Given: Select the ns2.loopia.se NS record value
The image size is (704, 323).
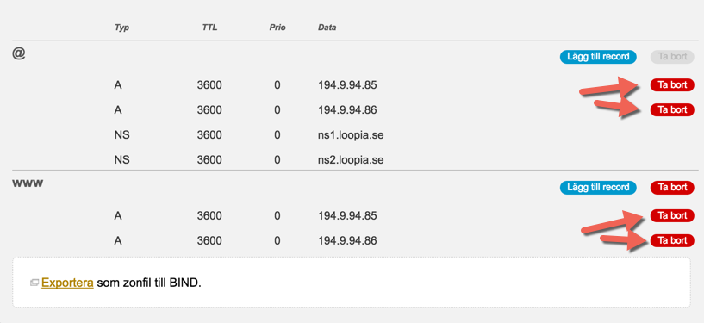Looking at the screenshot, I should (351, 159).
